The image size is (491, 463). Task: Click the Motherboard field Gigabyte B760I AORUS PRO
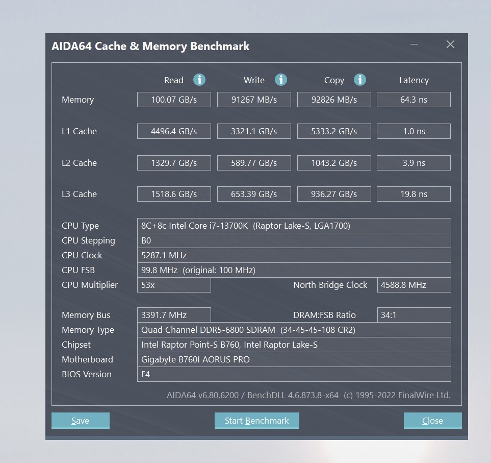294,359
